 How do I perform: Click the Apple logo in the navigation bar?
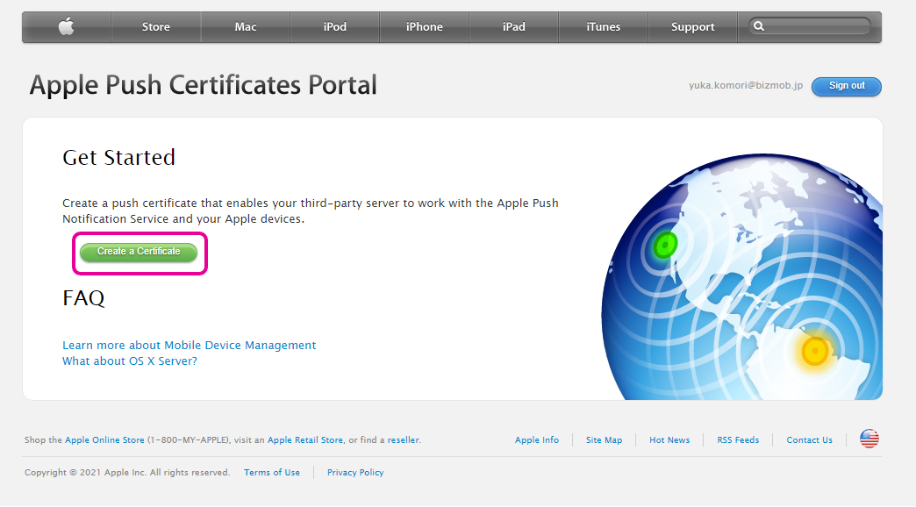(67, 27)
